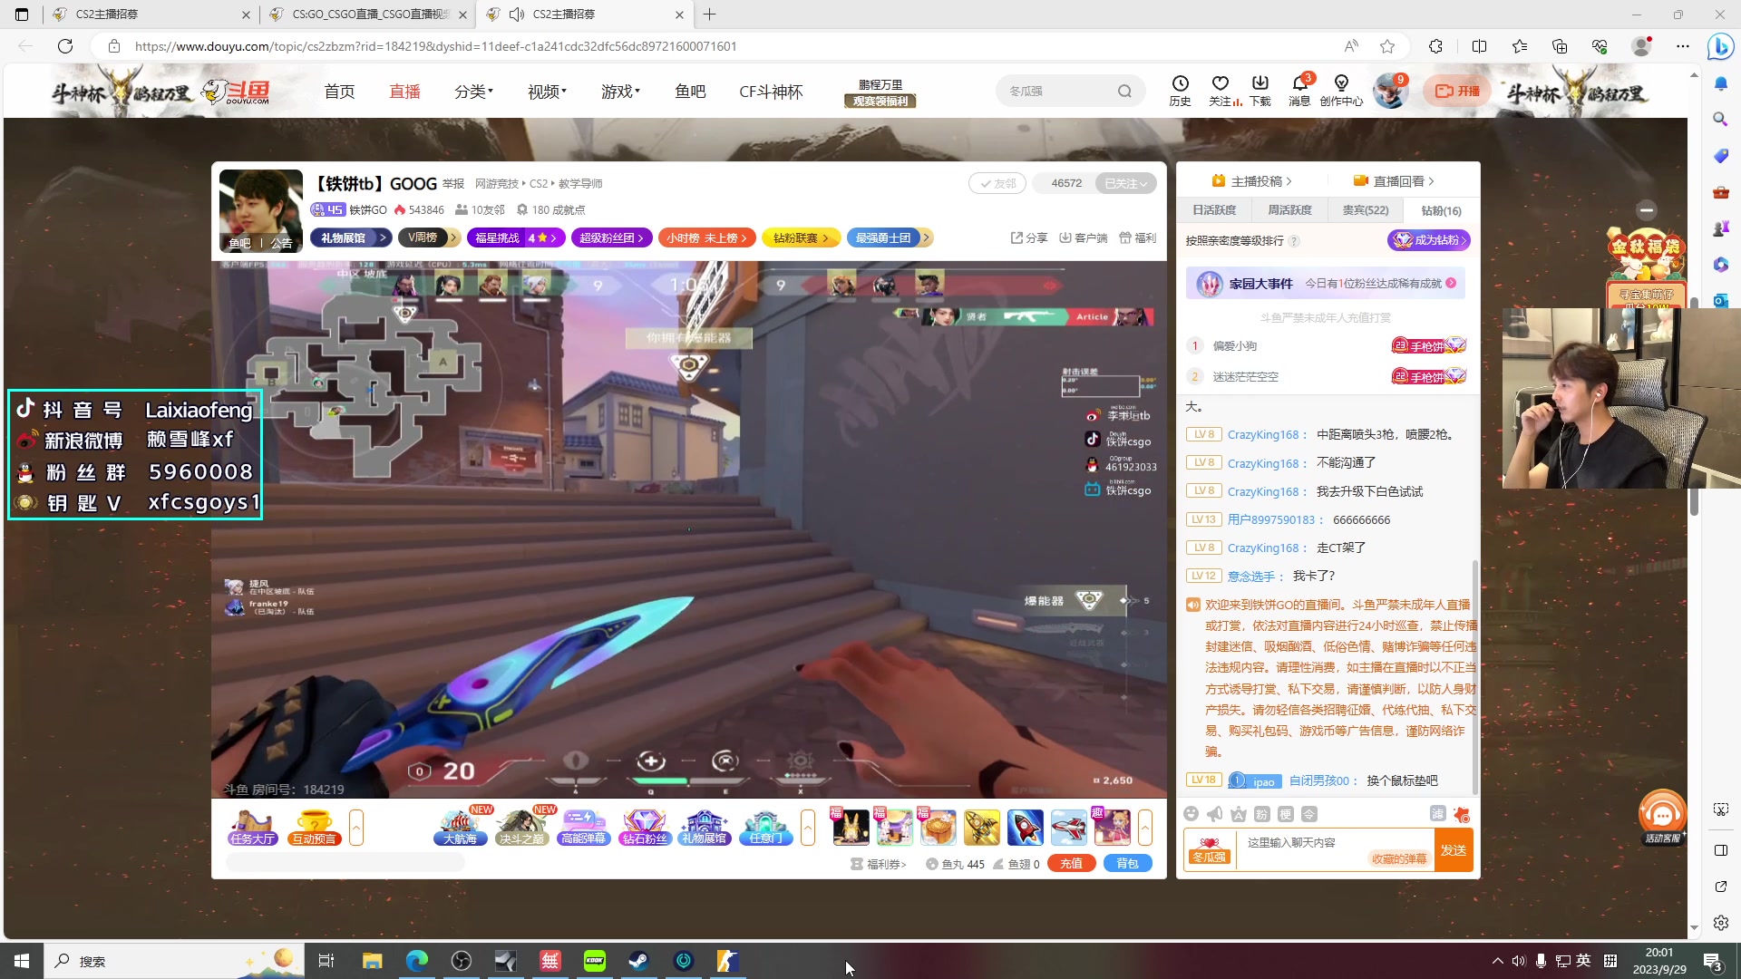The image size is (1741, 979).
Task: Toggle the taskbar microphone icon
Action: [x=1541, y=961]
